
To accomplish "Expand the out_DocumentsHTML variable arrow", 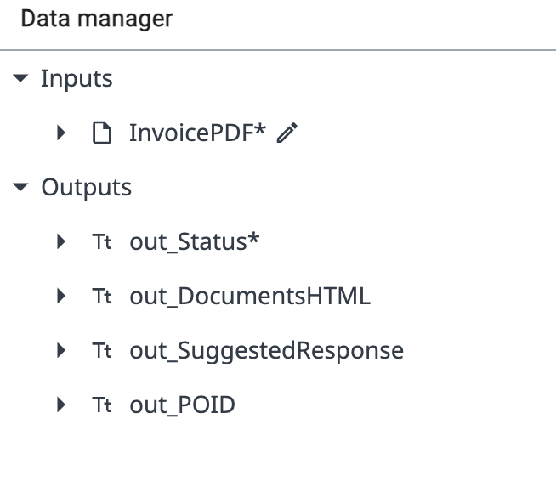I will coord(61,296).
